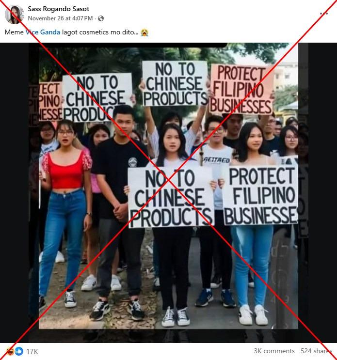The height and width of the screenshot is (360, 337).
Task: Open the November 26 timestamp link
Action: [61, 18]
